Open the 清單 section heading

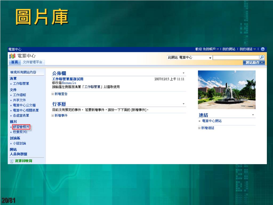coord(13,79)
